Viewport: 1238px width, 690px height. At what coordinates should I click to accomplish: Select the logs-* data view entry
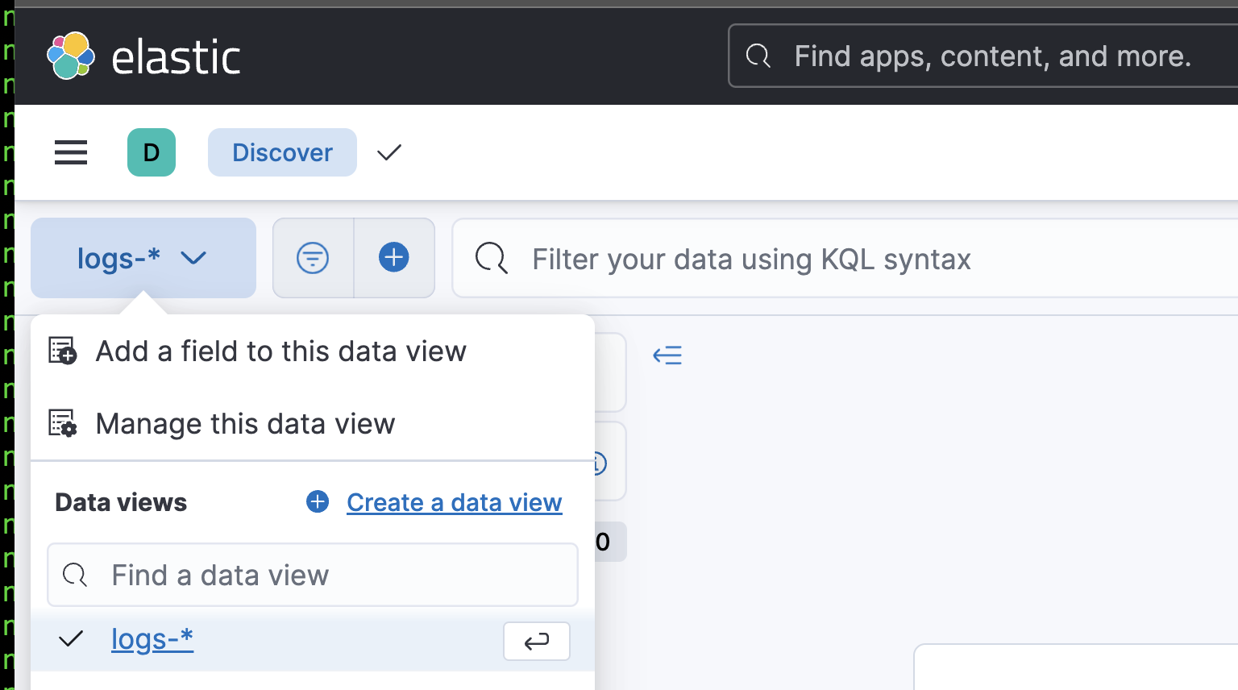click(x=313, y=640)
